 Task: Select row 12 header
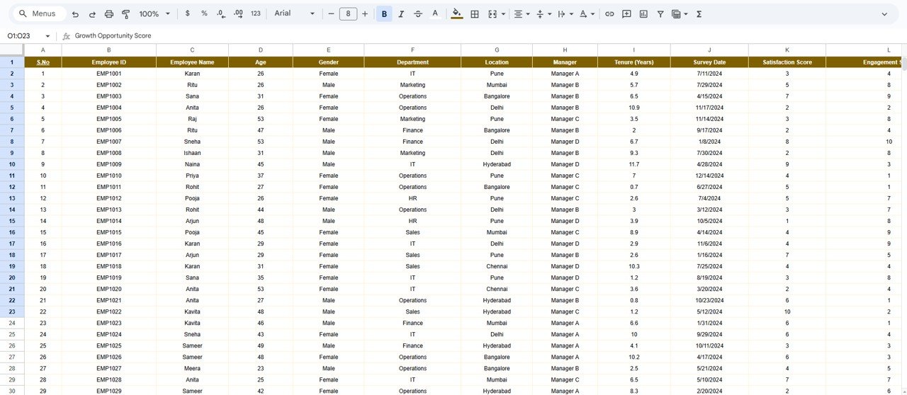click(x=12, y=187)
